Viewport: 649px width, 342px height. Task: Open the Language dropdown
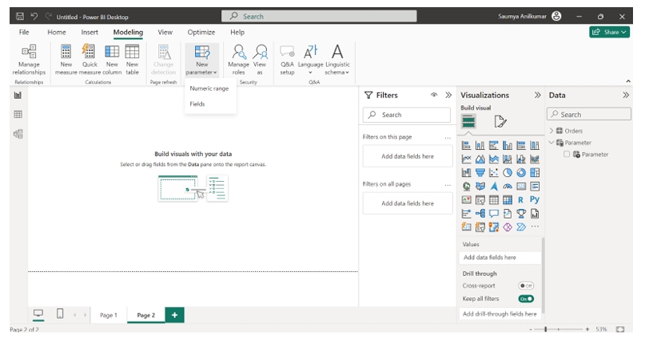coord(310,60)
